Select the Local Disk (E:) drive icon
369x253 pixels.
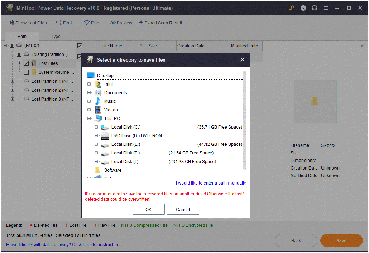pyautogui.click(x=105, y=145)
